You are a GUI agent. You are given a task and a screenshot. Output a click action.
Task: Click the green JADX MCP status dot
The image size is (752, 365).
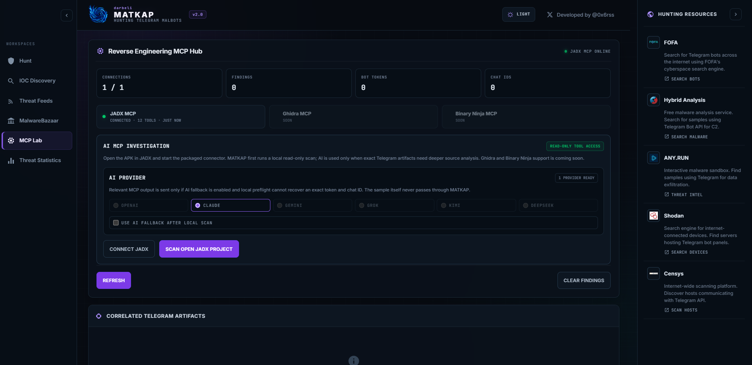click(x=104, y=117)
